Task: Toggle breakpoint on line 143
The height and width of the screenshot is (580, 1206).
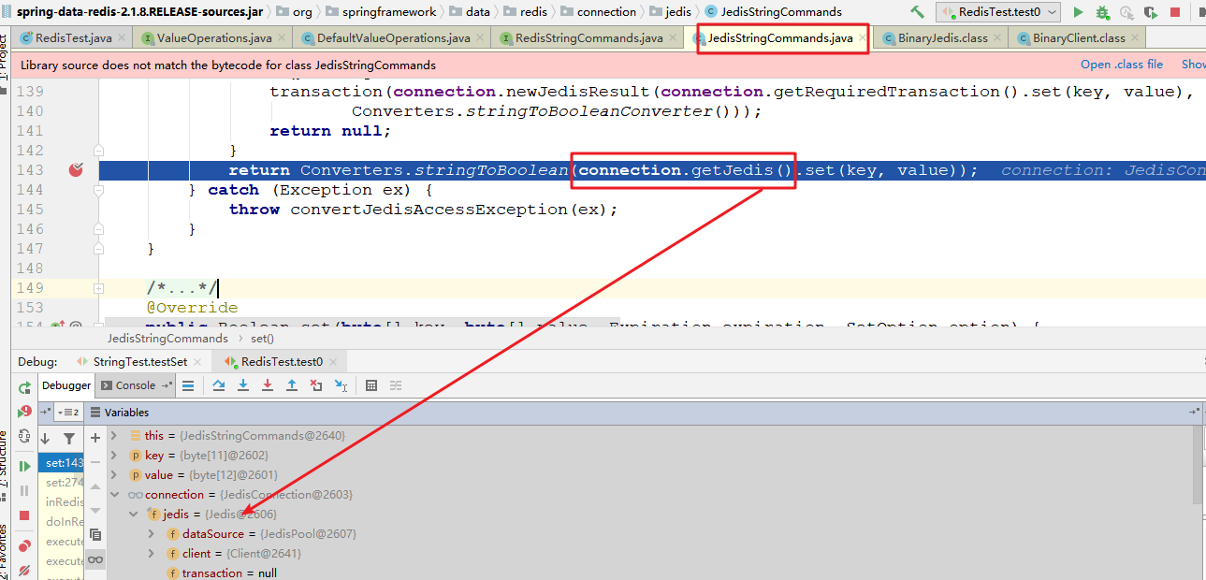Action: (x=77, y=170)
